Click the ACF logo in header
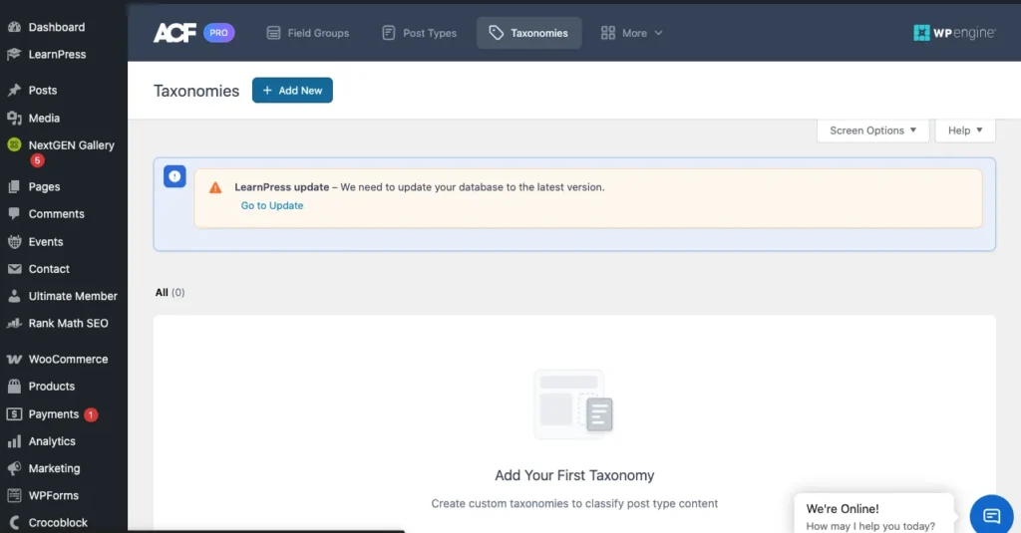 pos(174,33)
